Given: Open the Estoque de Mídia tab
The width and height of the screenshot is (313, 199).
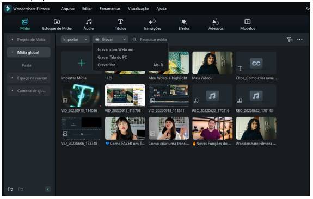Looking at the screenshot, I should pyautogui.click(x=57, y=24).
